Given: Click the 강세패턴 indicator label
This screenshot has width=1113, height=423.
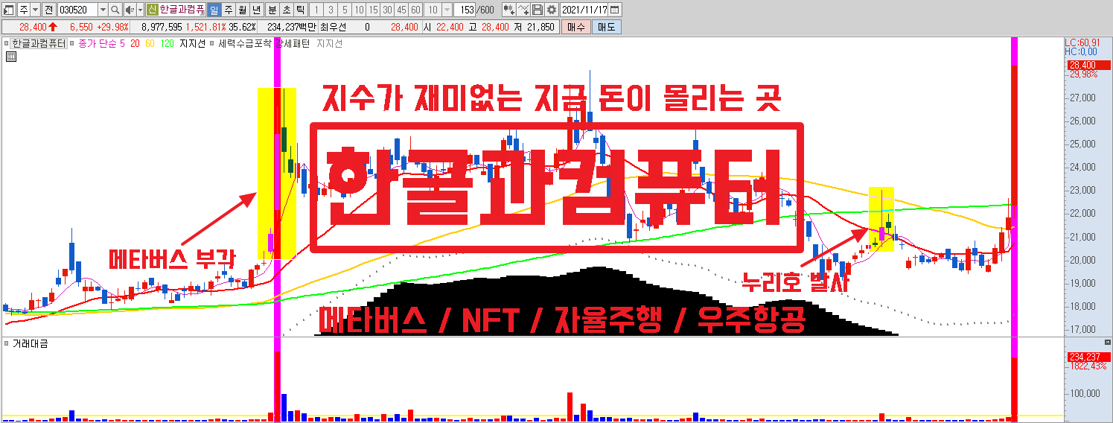Looking at the screenshot, I should [292, 43].
